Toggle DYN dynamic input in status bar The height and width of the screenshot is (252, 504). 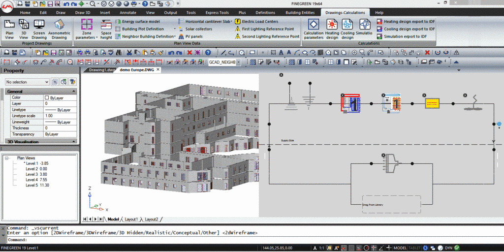[449, 248]
